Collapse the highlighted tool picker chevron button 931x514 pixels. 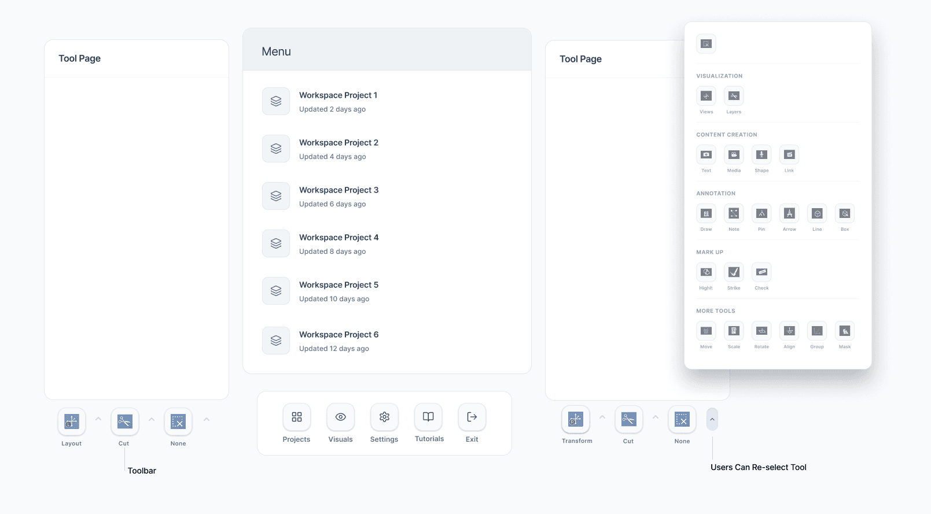coord(712,419)
